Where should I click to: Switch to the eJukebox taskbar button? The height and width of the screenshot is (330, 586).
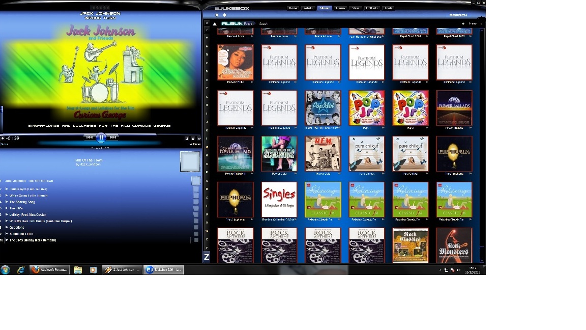[163, 270]
